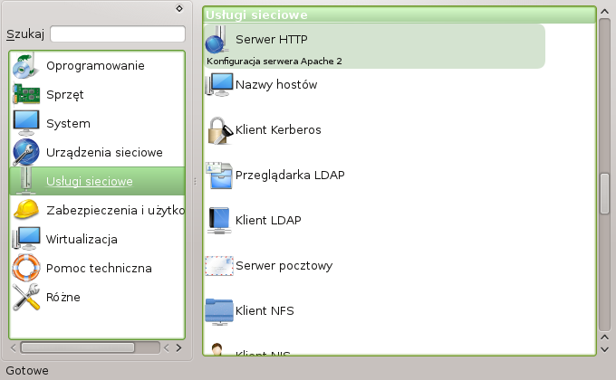Viewport: 616px width, 380px height.
Task: Select the Sprzęt hardware icon
Action: point(26,94)
